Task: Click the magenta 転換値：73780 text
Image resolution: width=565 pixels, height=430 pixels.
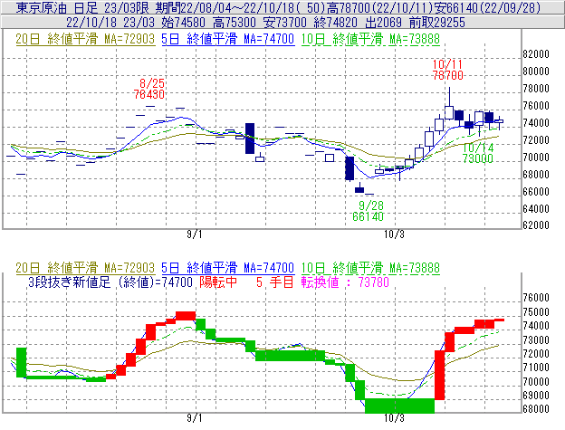Action: 345,282
